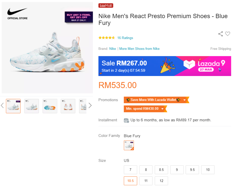Click the star rating icons

coord(107,38)
